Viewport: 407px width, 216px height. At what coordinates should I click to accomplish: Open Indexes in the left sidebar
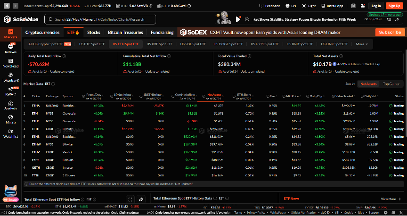[x=11, y=49]
